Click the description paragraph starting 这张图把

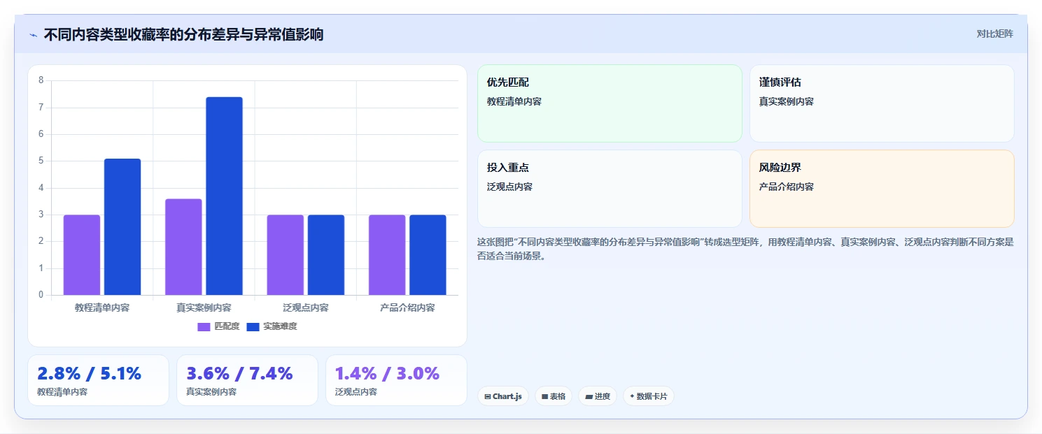click(x=745, y=249)
